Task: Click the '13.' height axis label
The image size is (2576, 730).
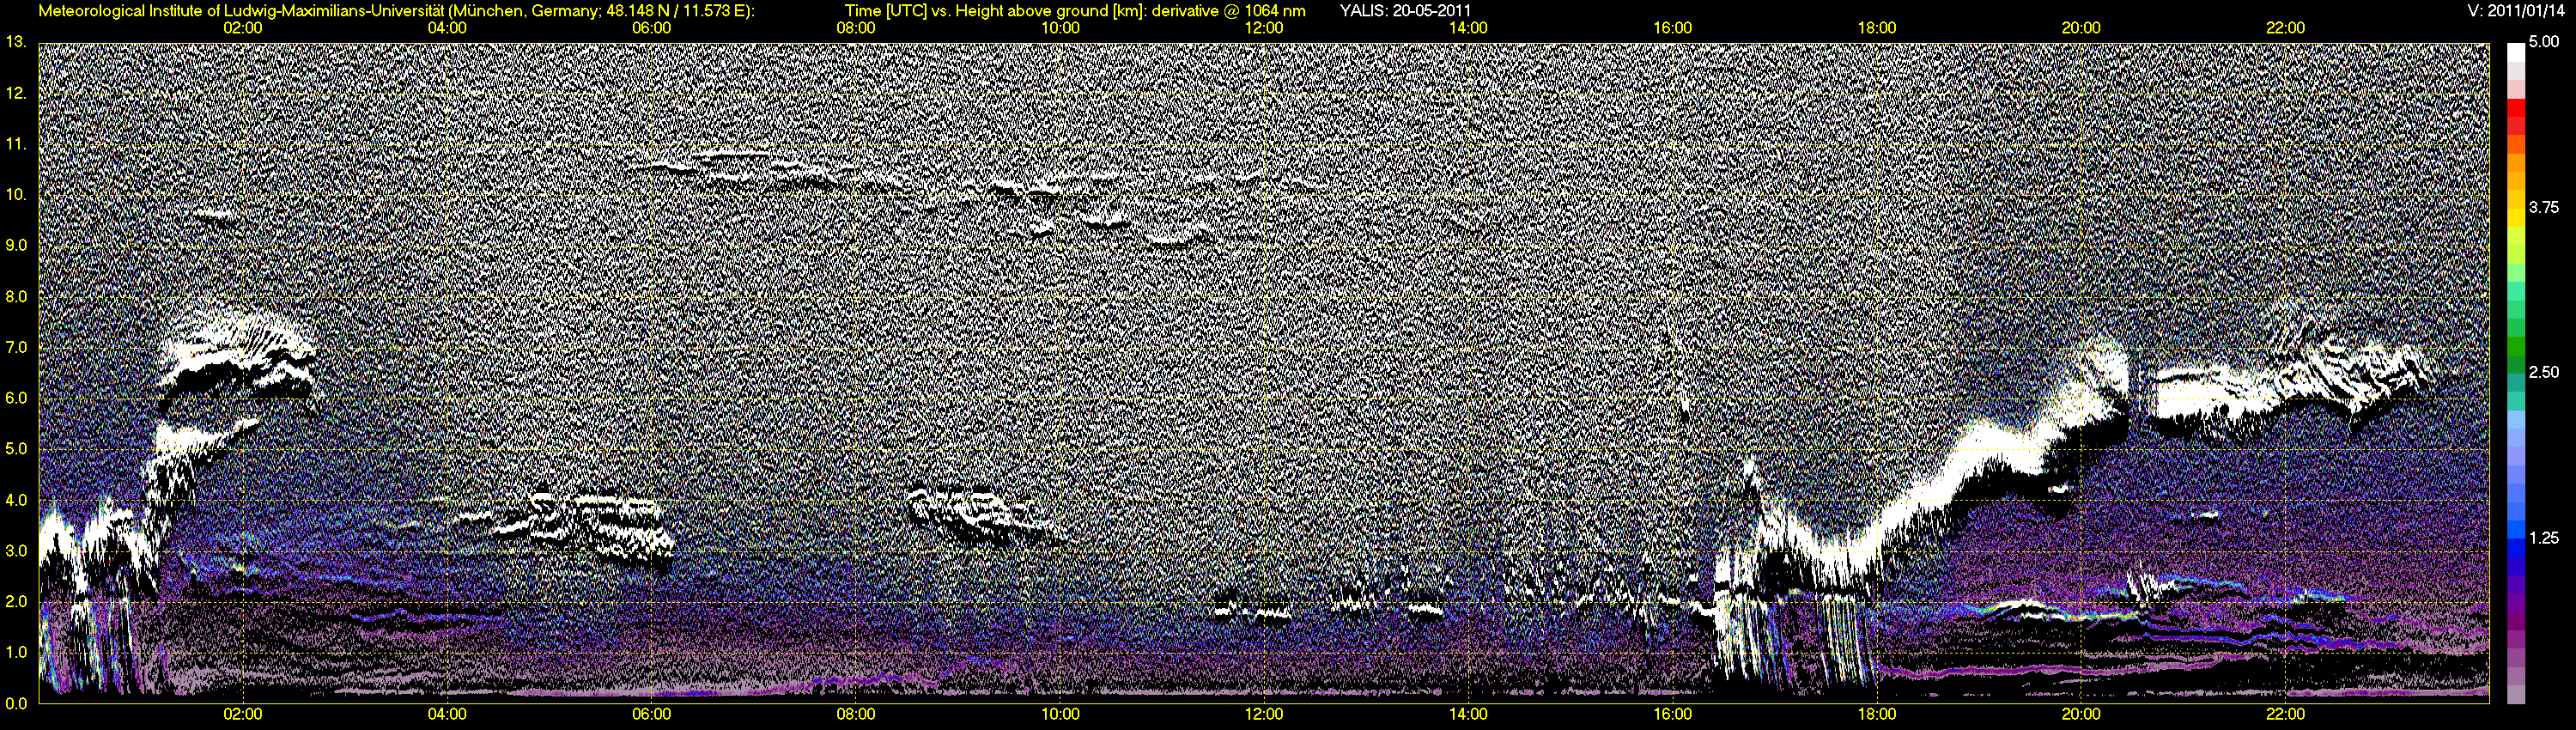Action: pos(17,42)
